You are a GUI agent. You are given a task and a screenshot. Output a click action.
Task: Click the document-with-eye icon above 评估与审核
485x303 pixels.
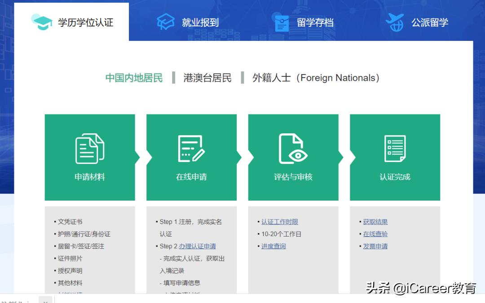293,149
